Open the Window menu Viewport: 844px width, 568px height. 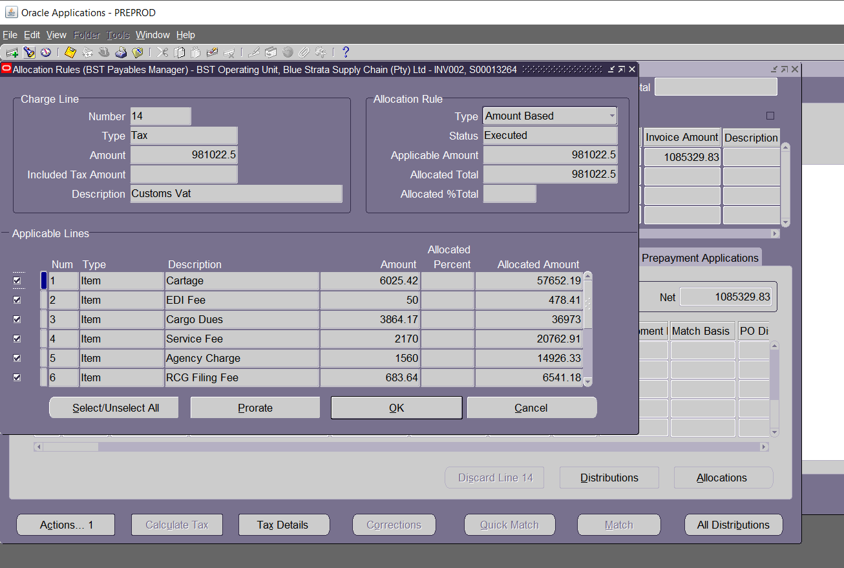coord(153,35)
